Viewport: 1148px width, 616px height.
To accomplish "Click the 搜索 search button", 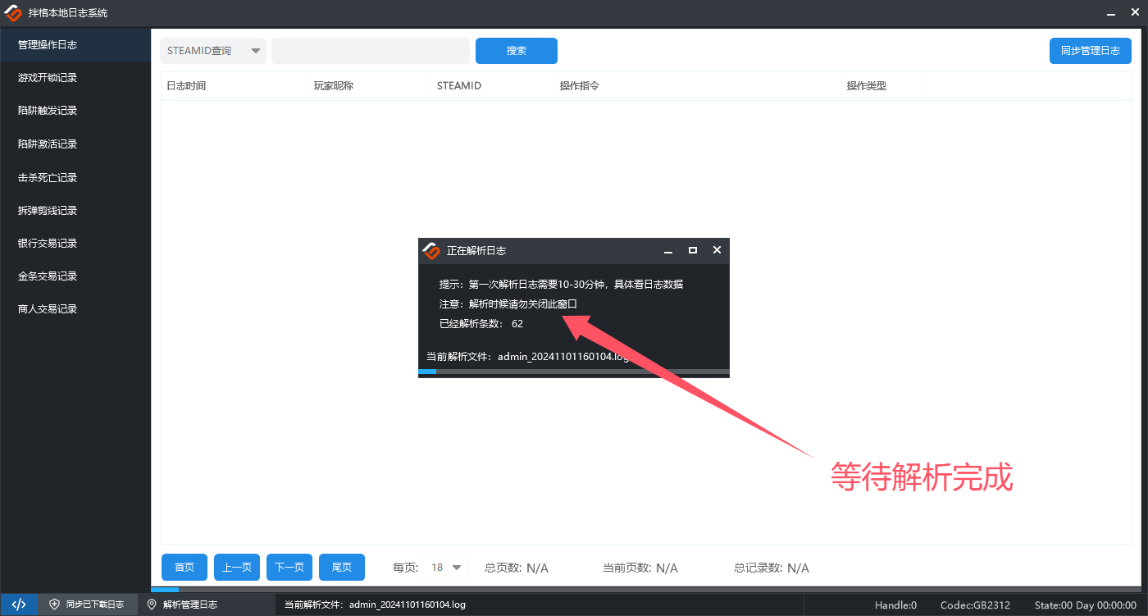I will coord(516,50).
